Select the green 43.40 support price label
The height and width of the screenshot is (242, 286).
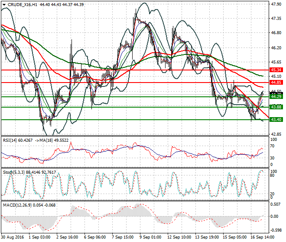[276, 119]
